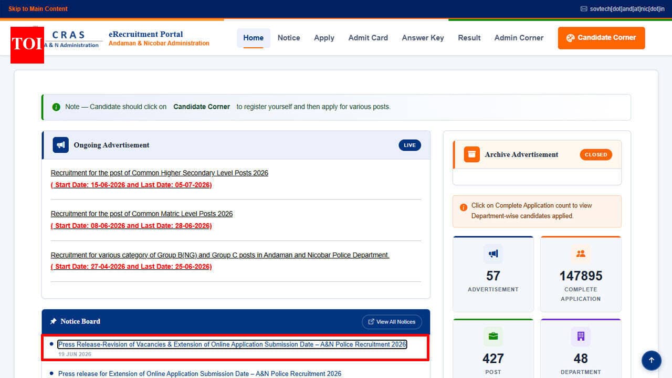The image size is (672, 378).
Task: Open Admin Corner
Action: coord(519,38)
